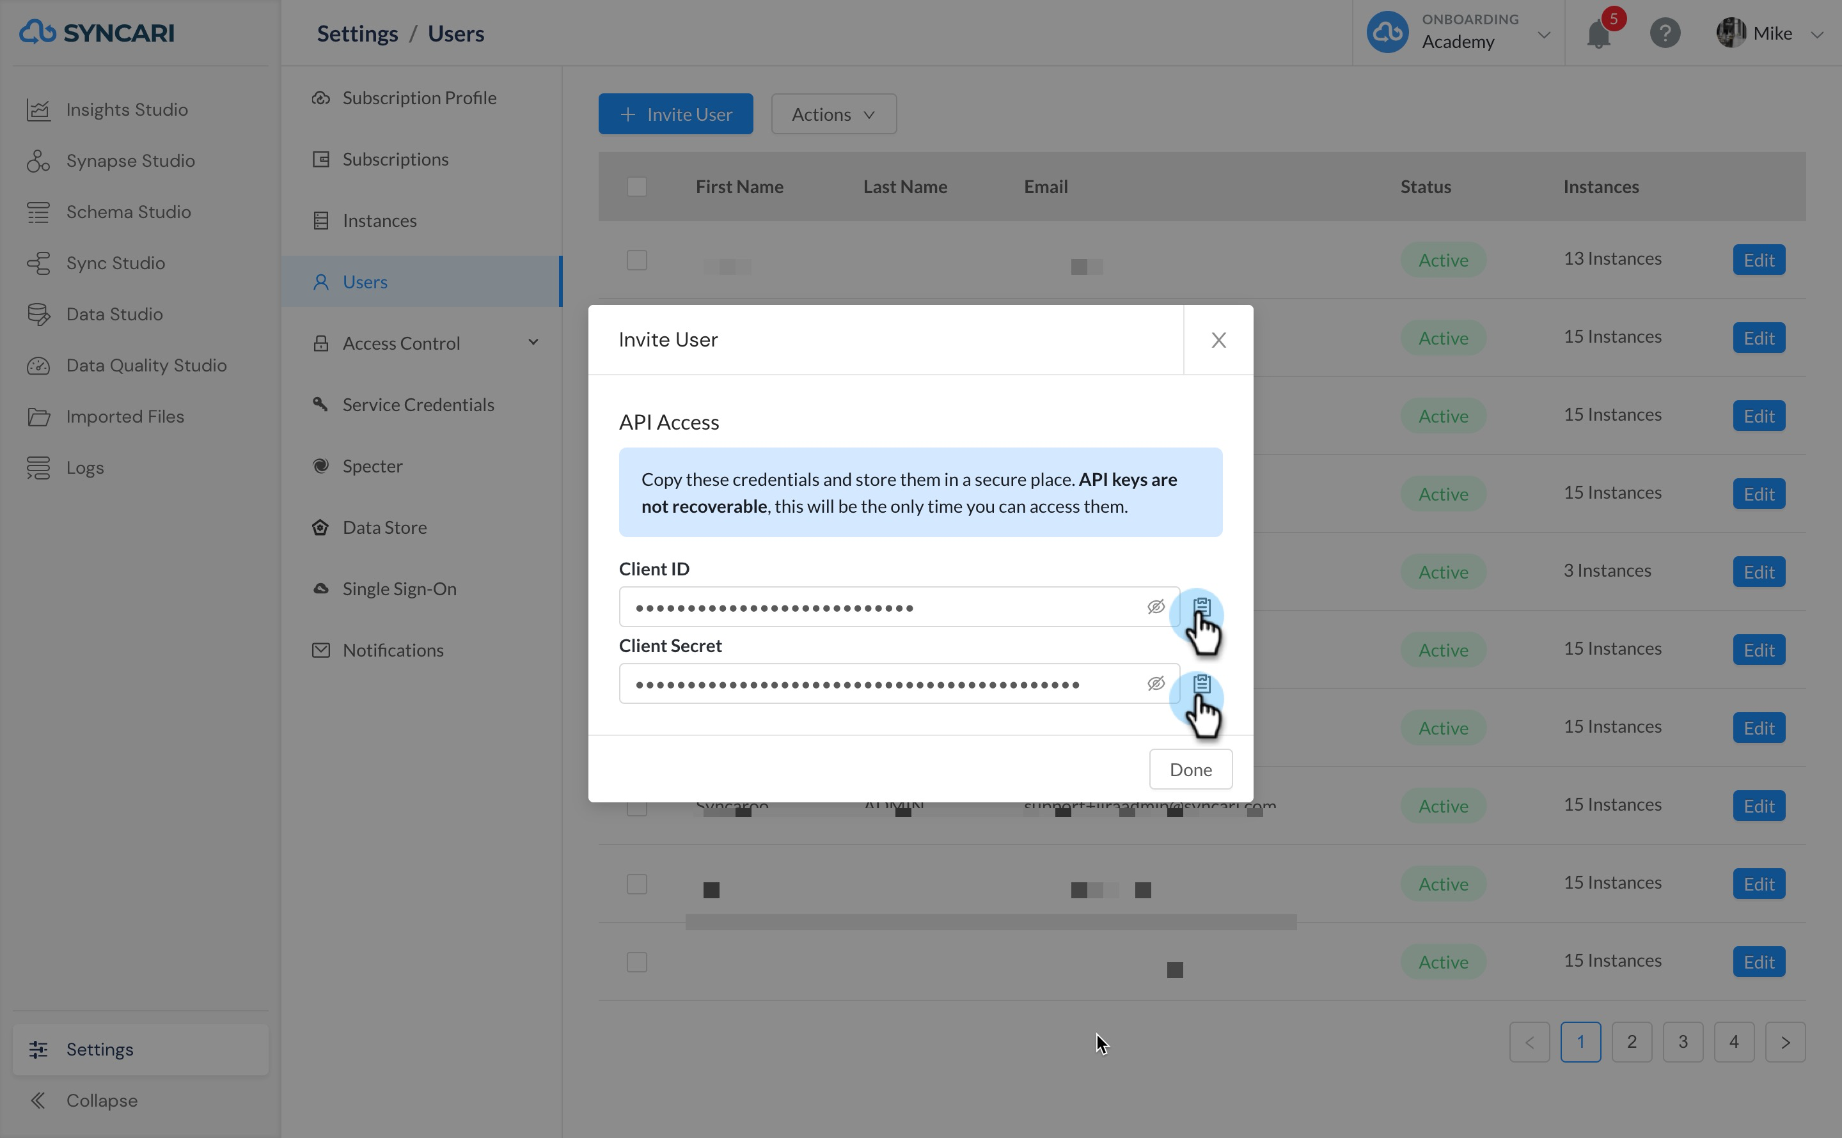This screenshot has width=1842, height=1138.
Task: Open the Actions dropdown
Action: 833,114
